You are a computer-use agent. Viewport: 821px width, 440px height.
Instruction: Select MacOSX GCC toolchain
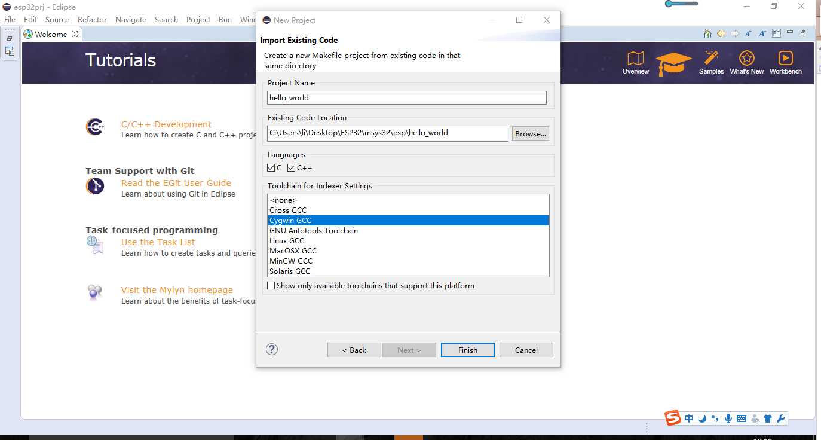408,251
